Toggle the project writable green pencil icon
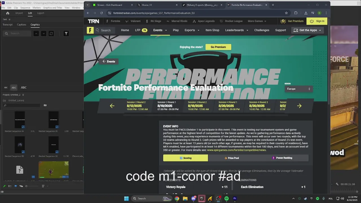The width and height of the screenshot is (361, 203). (x=4, y=186)
